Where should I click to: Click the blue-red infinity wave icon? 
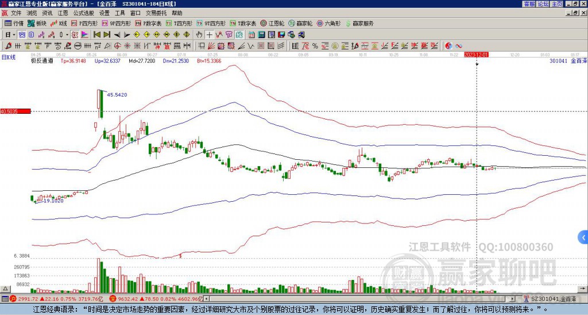coord(459,46)
